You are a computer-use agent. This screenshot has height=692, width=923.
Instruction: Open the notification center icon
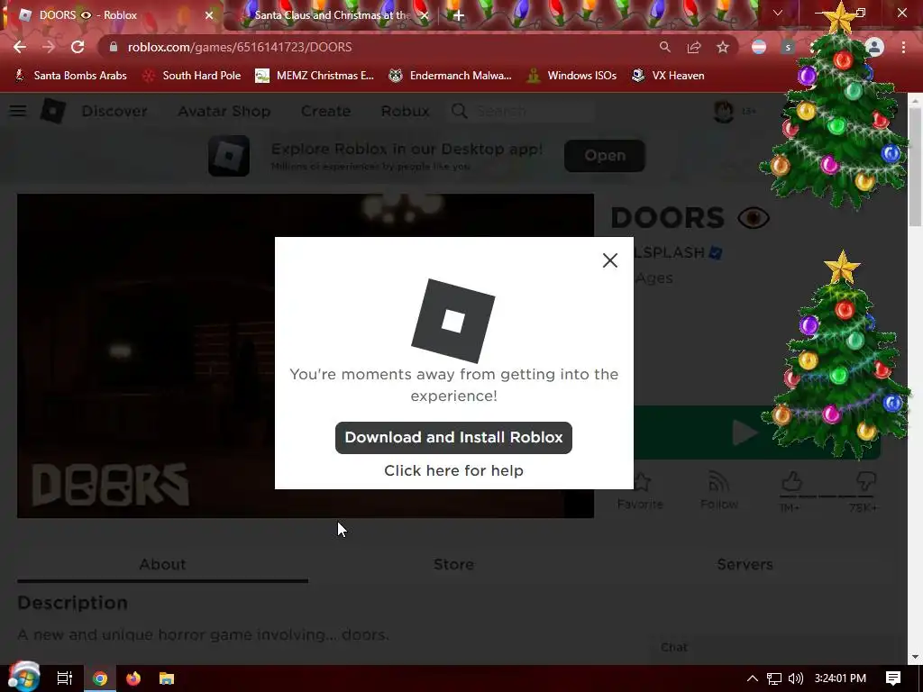(893, 678)
